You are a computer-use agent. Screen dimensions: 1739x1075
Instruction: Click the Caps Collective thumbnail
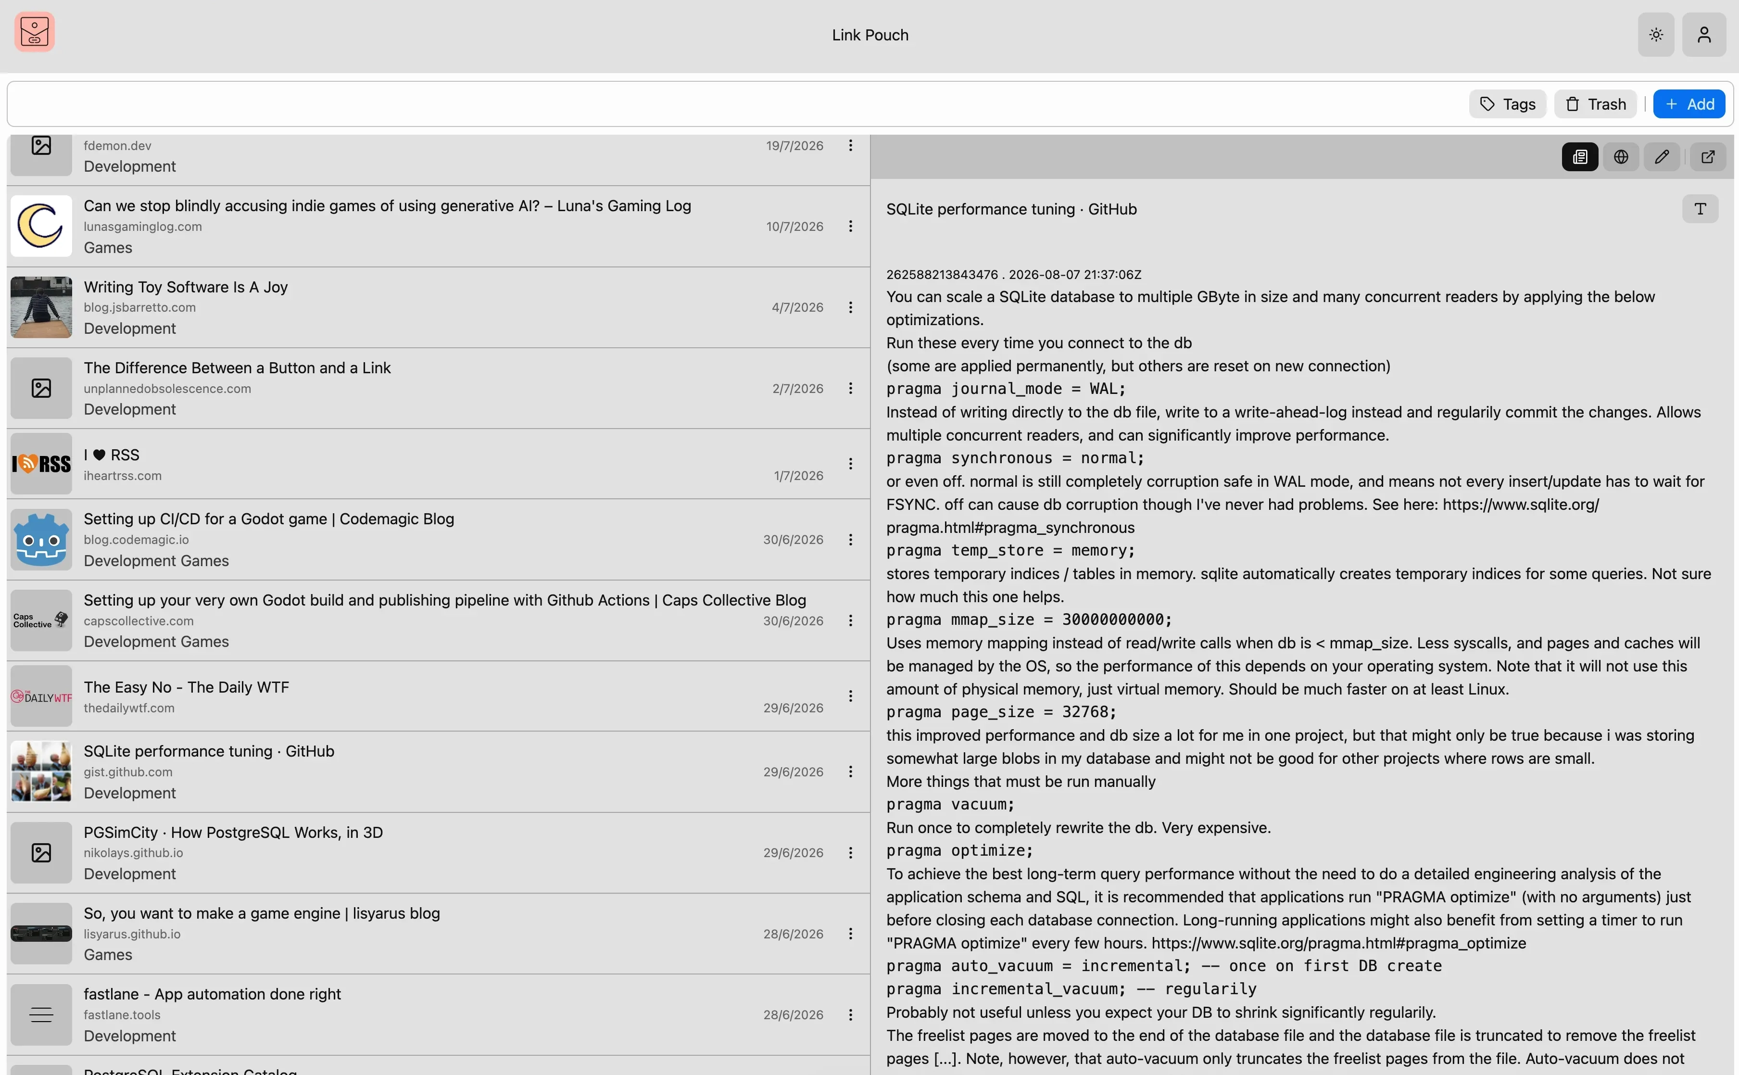41,620
